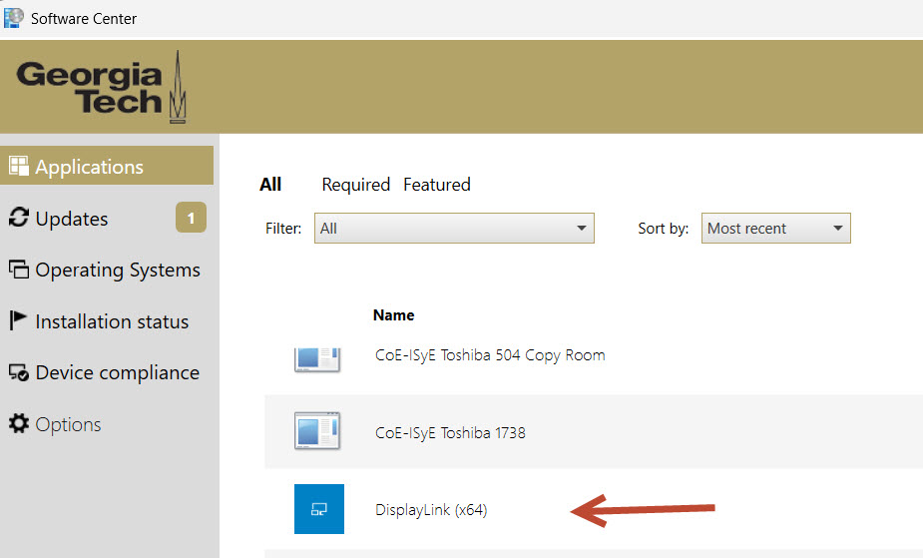Select the All applications tab
The image size is (923, 558).
click(x=270, y=185)
